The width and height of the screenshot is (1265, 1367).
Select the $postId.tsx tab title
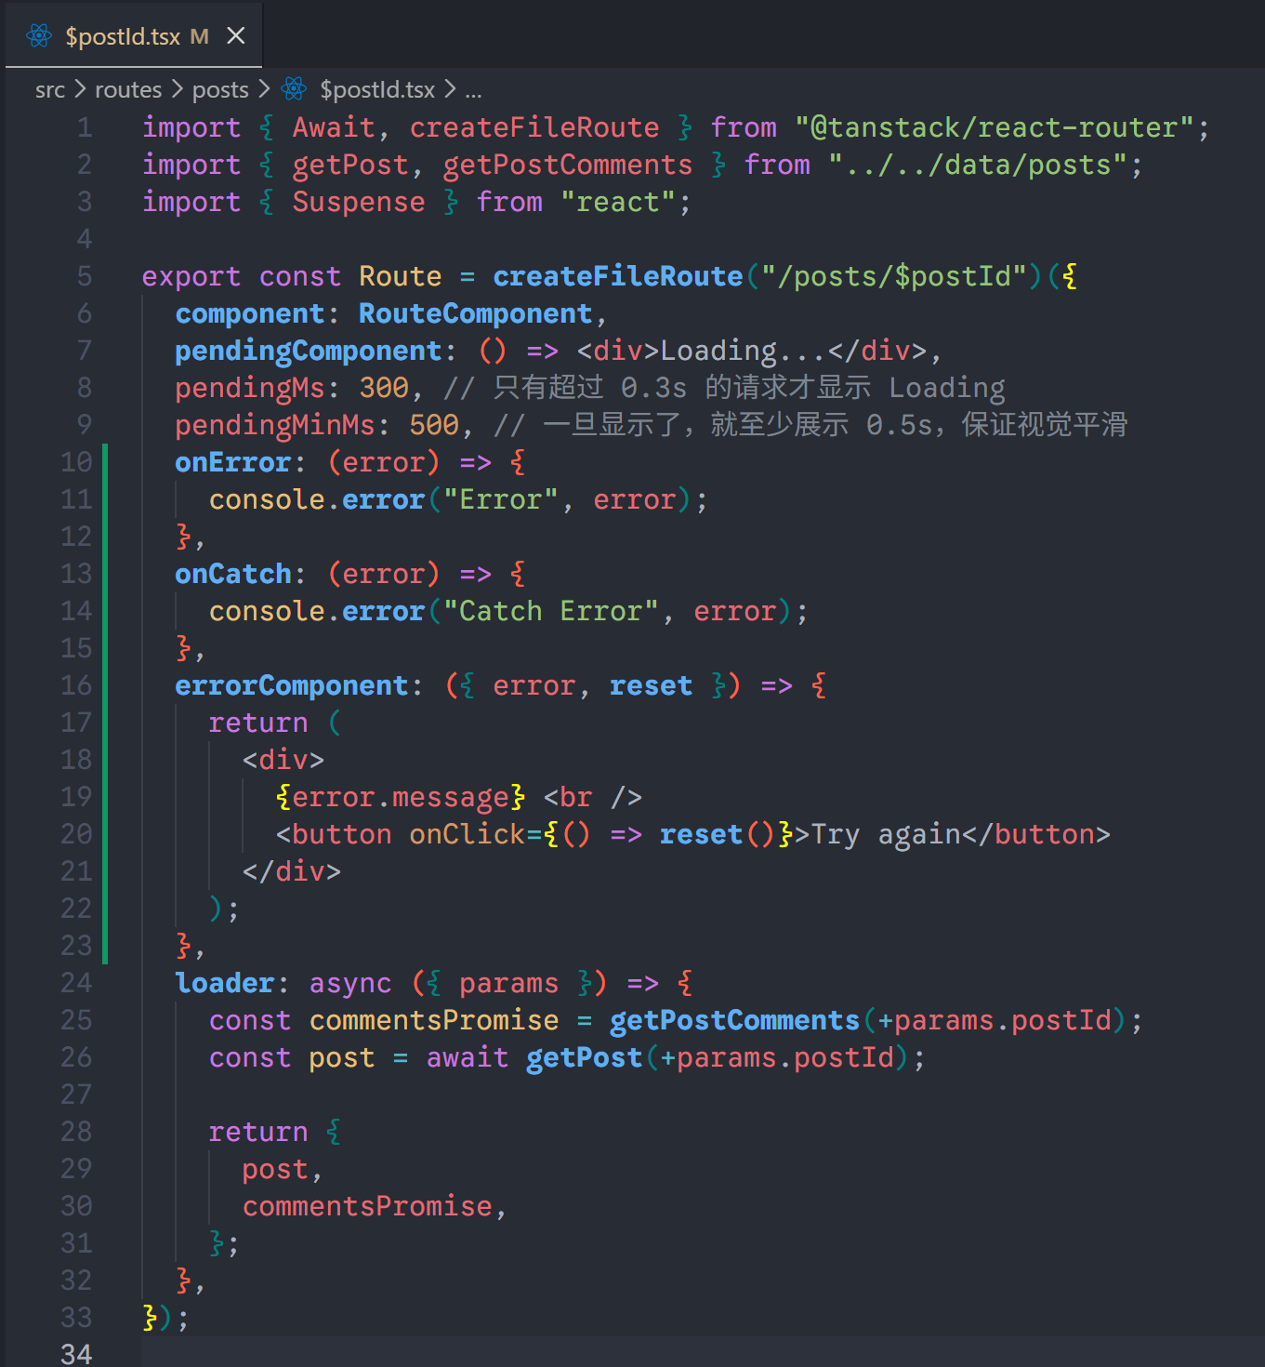(x=123, y=36)
